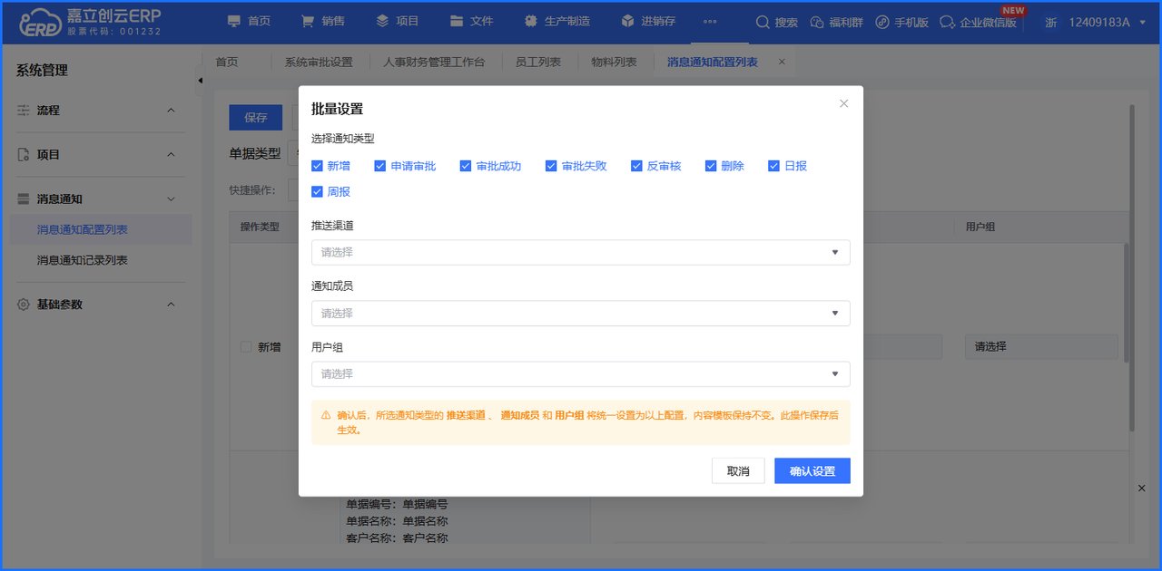
Task: Close the 批量设置 dialog
Action: (x=843, y=103)
